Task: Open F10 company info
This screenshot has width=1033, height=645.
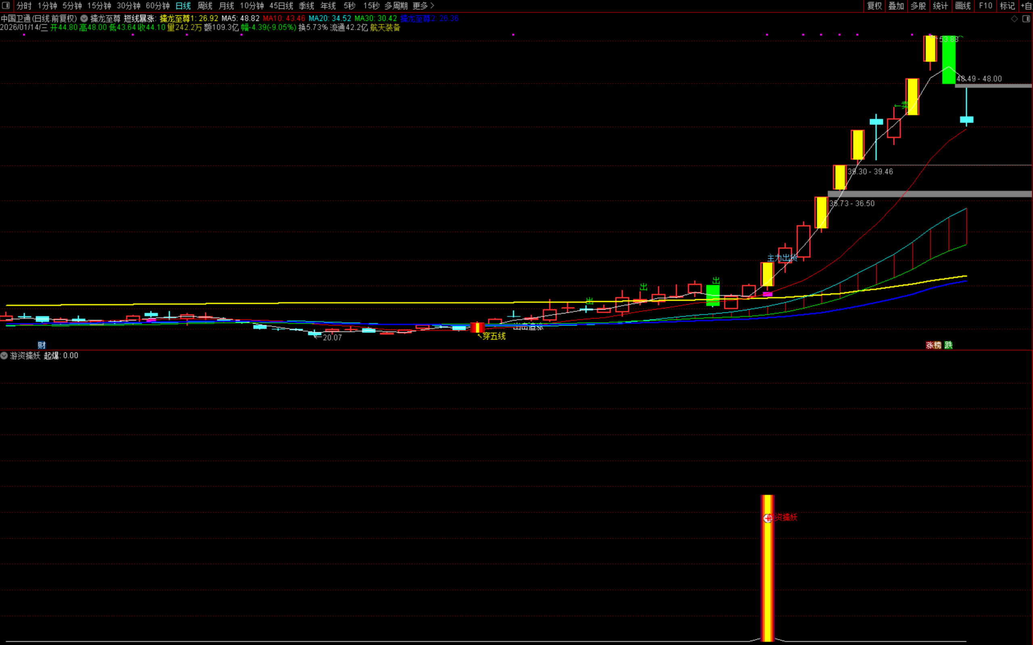Action: (985, 6)
